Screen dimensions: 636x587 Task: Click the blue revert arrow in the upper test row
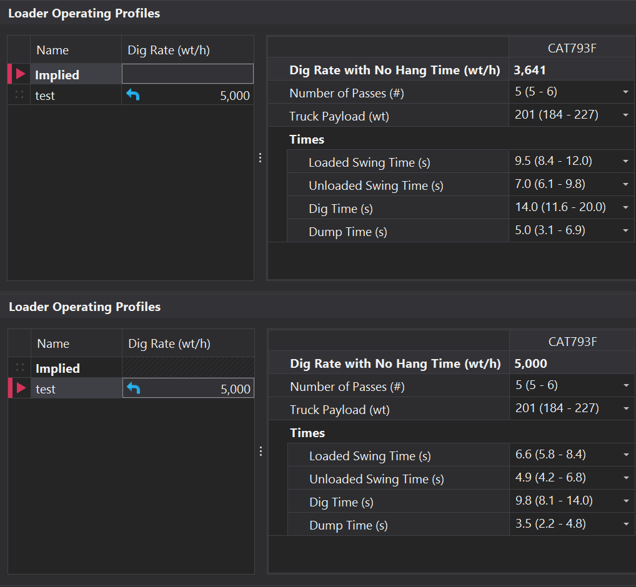[133, 95]
